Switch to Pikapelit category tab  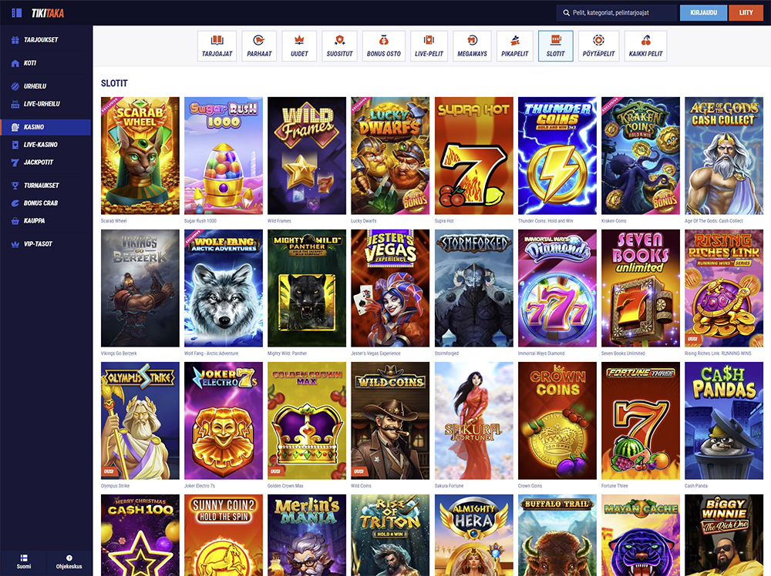point(515,46)
